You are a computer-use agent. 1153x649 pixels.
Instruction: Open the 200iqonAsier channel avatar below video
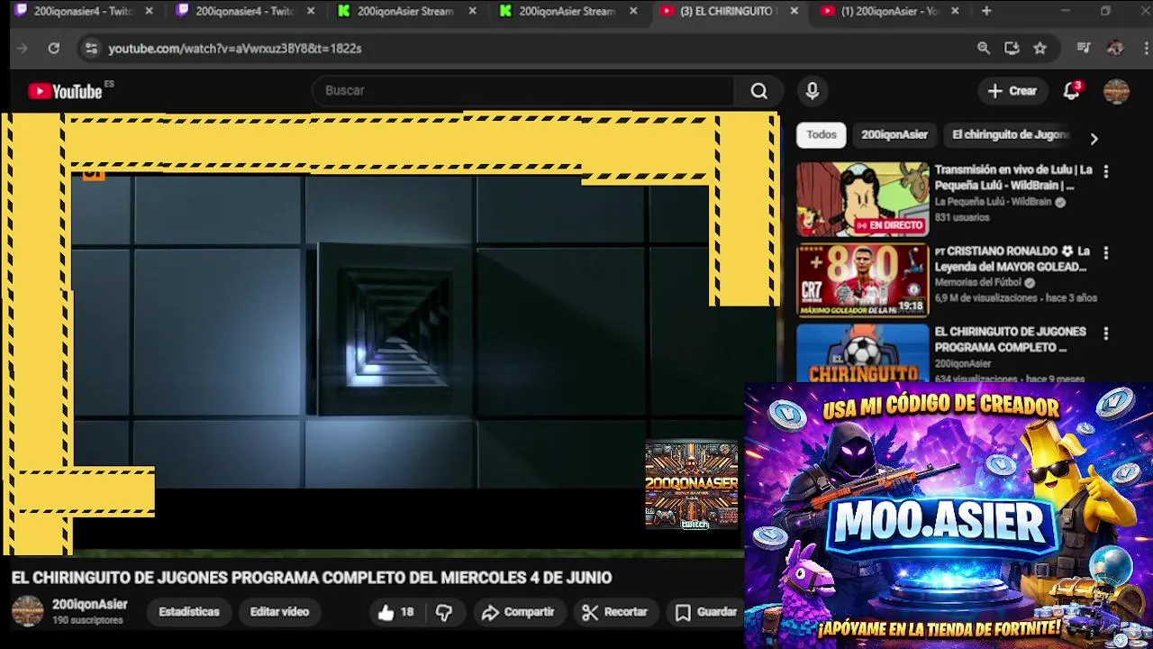click(x=27, y=611)
